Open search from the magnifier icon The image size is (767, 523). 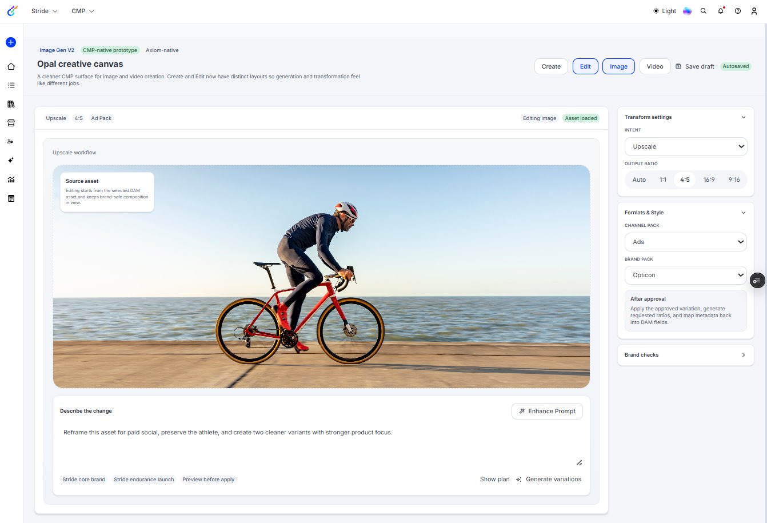coord(704,11)
